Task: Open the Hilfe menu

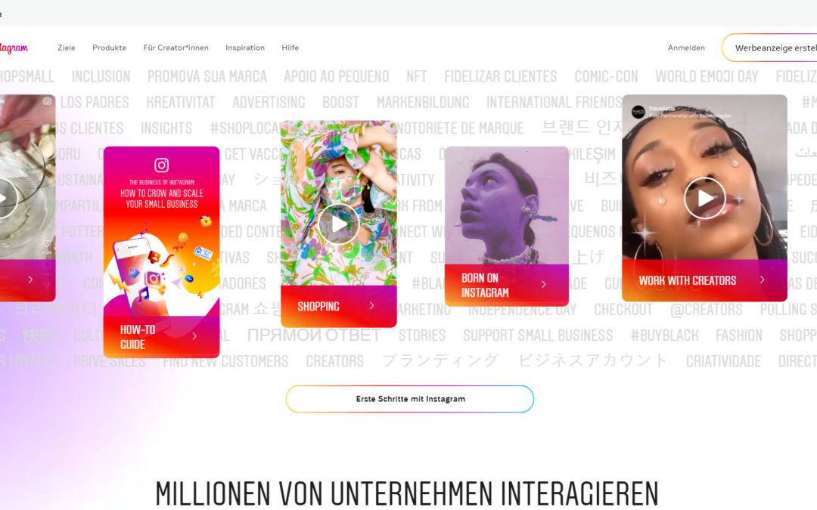Action: (x=290, y=48)
